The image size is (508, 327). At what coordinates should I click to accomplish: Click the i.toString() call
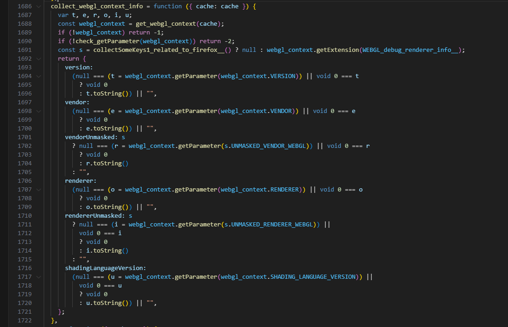click(x=107, y=251)
